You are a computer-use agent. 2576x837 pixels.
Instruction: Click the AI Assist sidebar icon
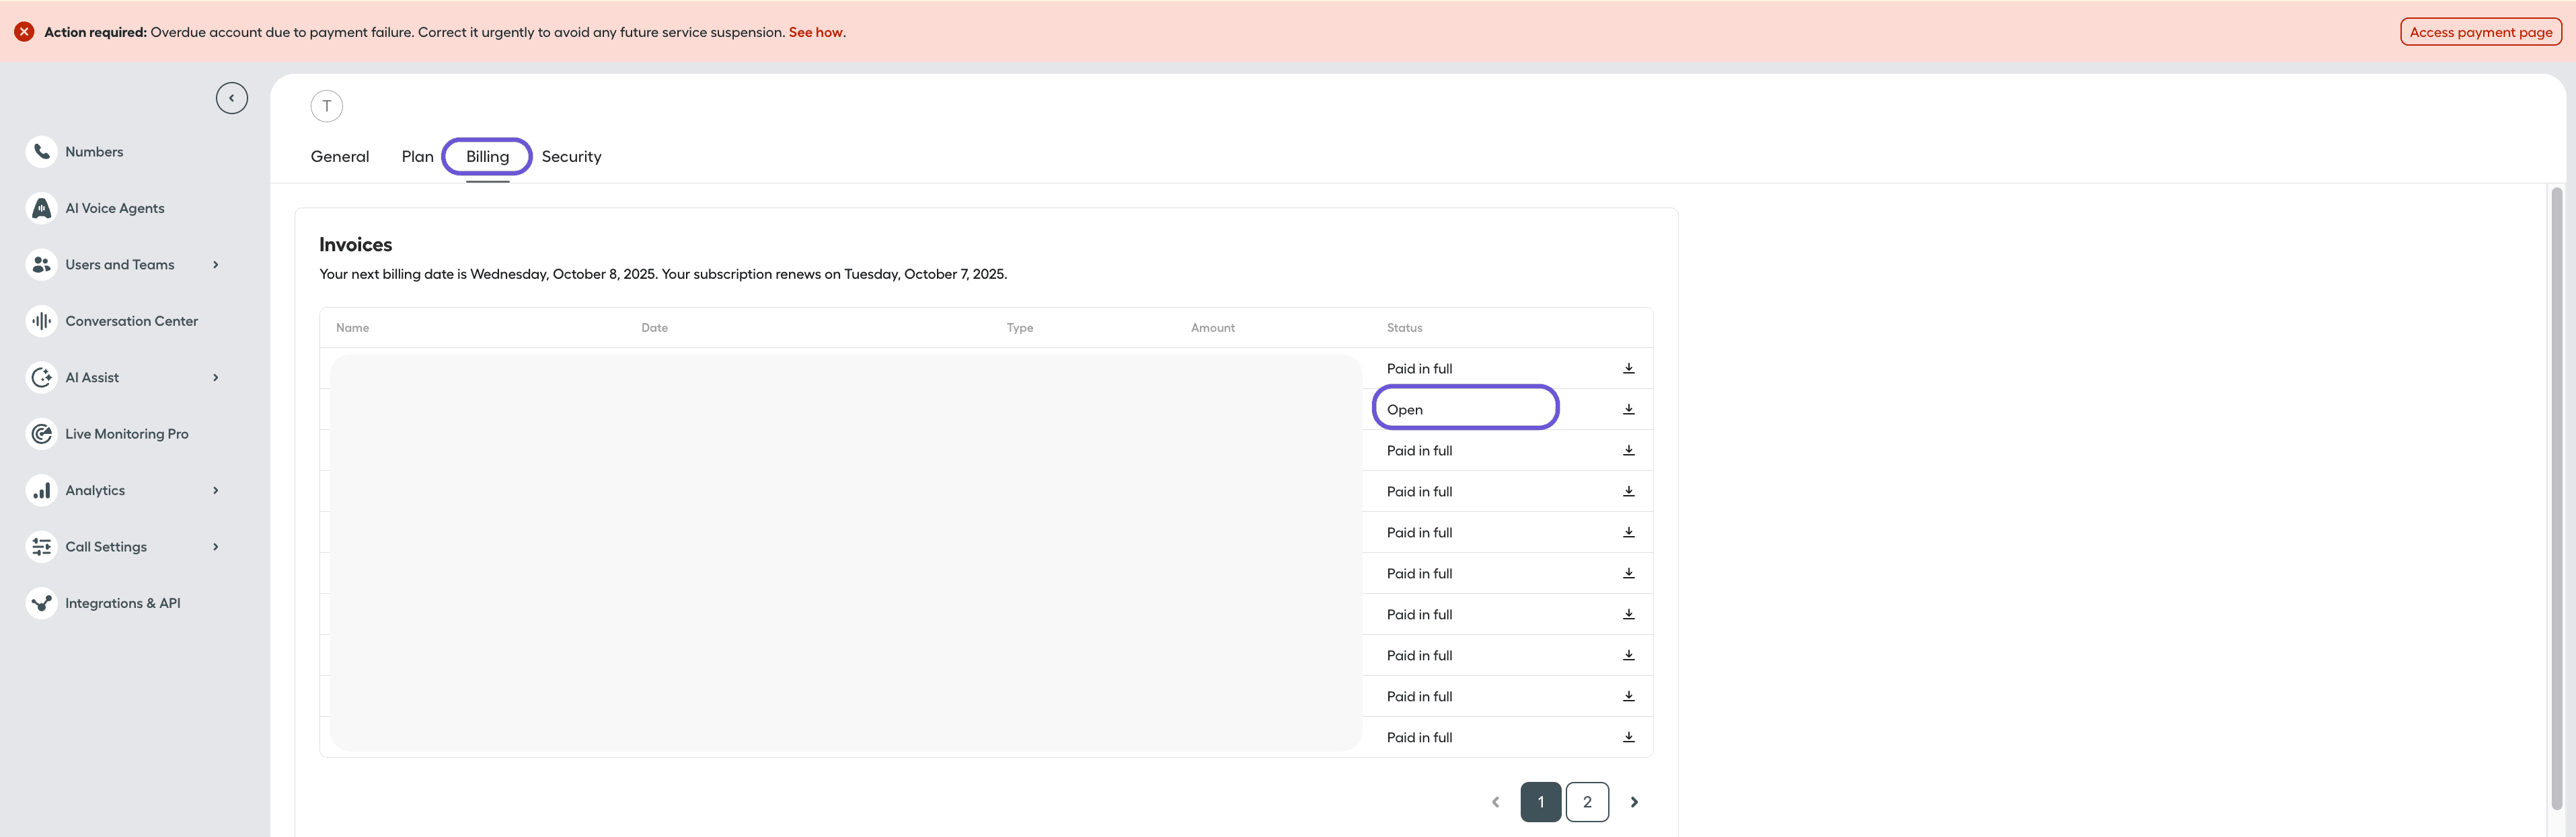point(41,377)
